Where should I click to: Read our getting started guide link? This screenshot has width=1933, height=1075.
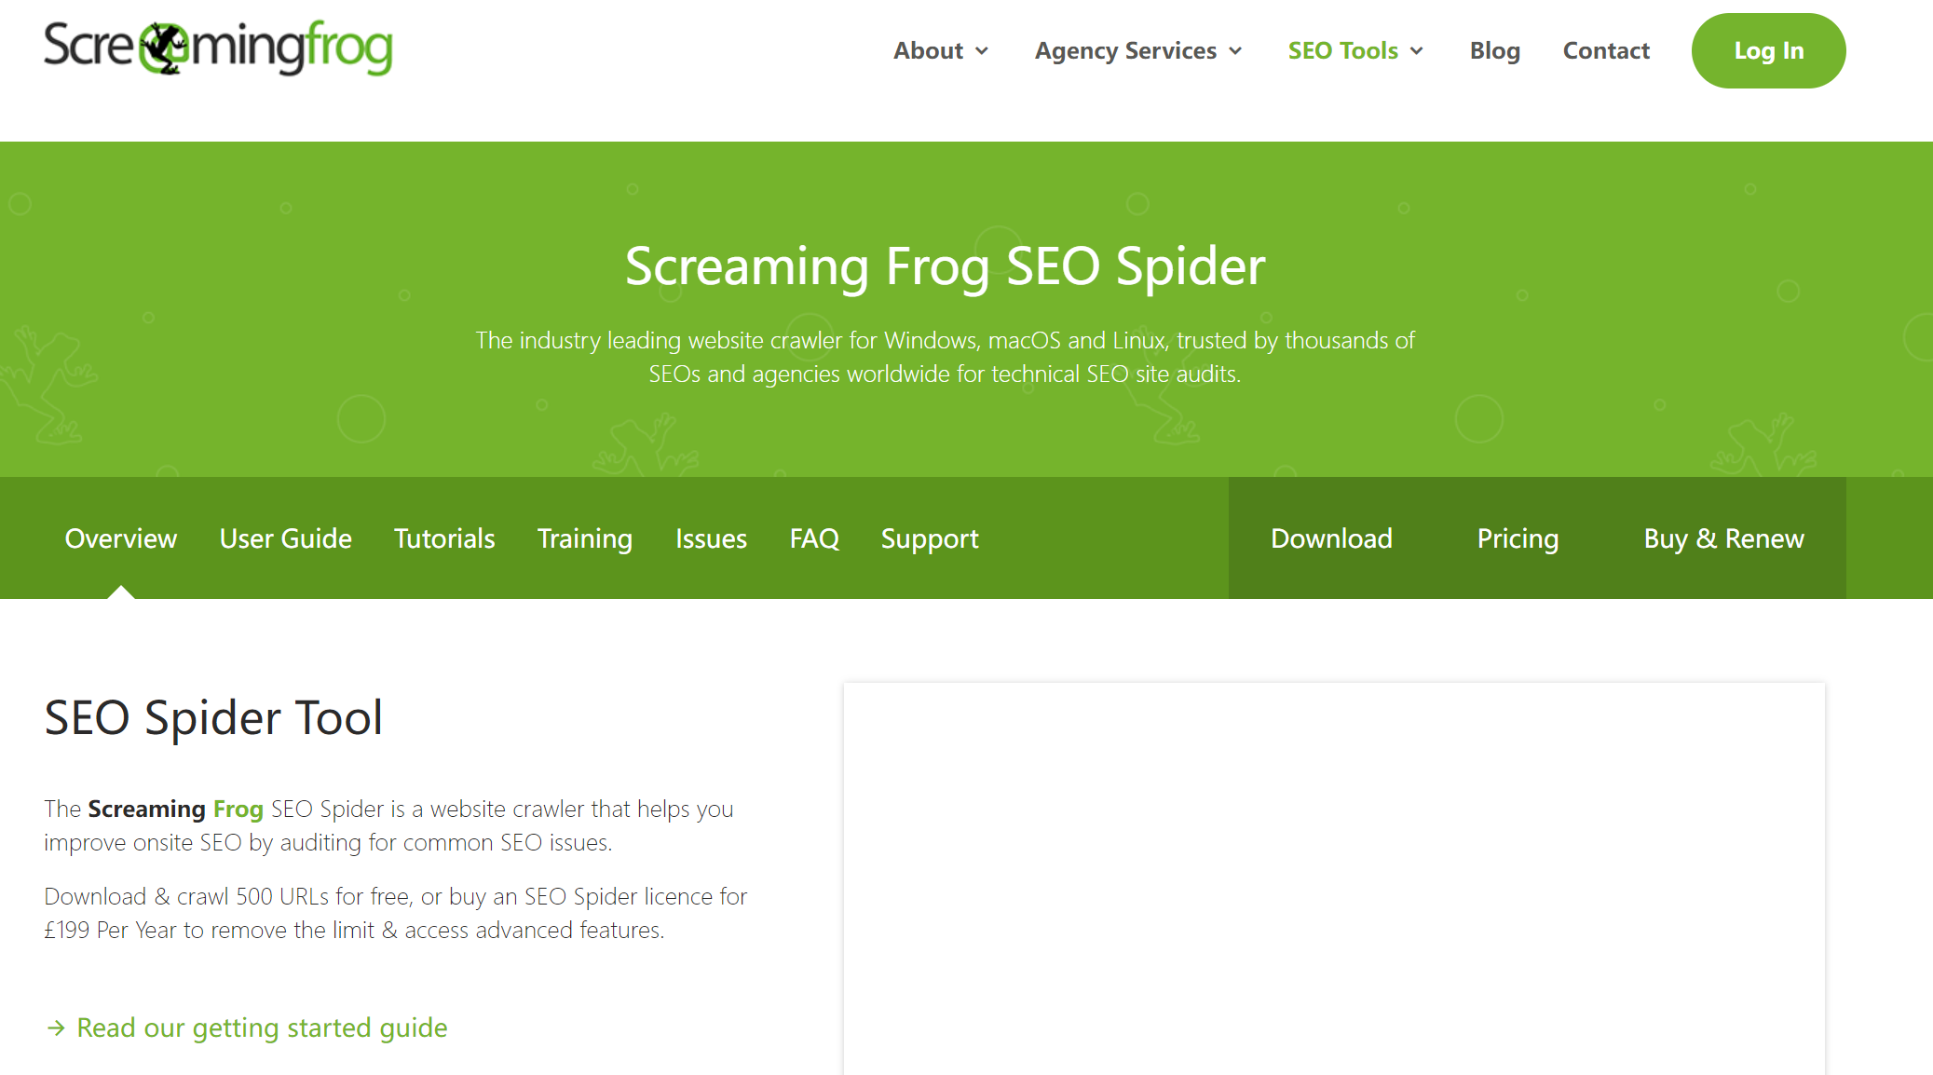(x=262, y=1027)
